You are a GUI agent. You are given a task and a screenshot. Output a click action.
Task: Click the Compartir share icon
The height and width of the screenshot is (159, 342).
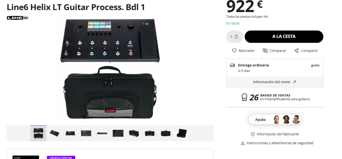[x=296, y=51]
